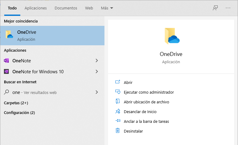Open the Configuración (2) results group
238x145 pixels.
19,113
